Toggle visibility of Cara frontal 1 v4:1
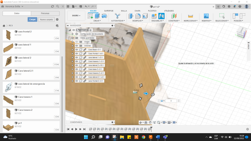 click(77, 54)
